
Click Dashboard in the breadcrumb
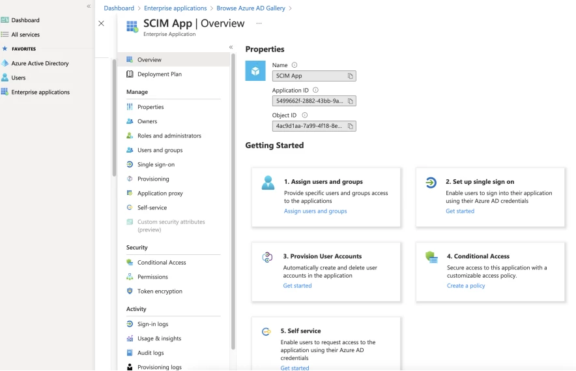119,8
